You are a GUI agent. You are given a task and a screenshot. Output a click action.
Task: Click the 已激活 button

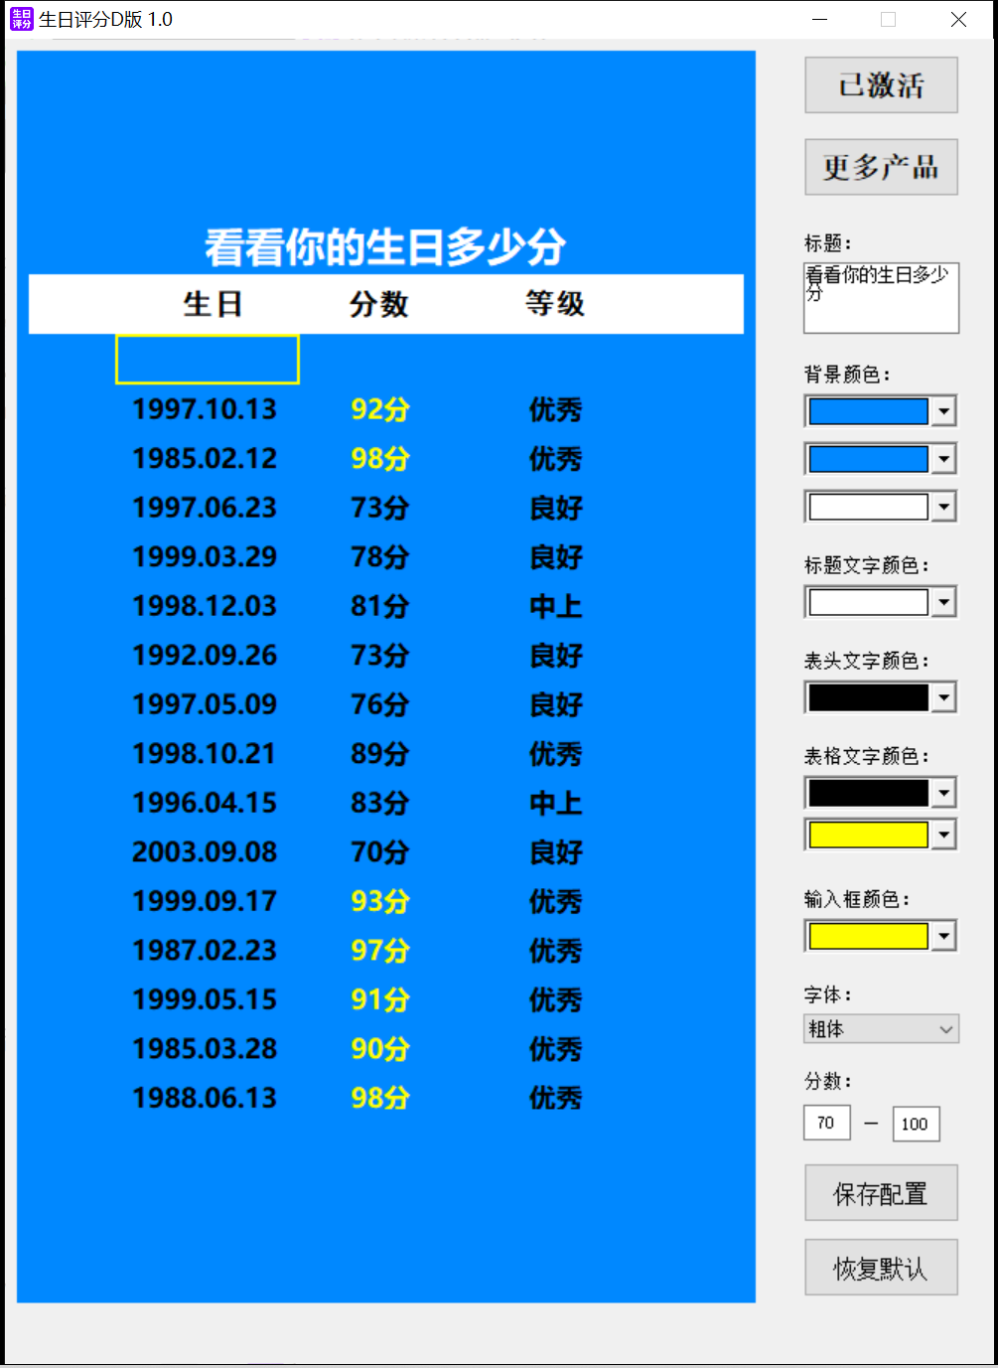pyautogui.click(x=881, y=85)
